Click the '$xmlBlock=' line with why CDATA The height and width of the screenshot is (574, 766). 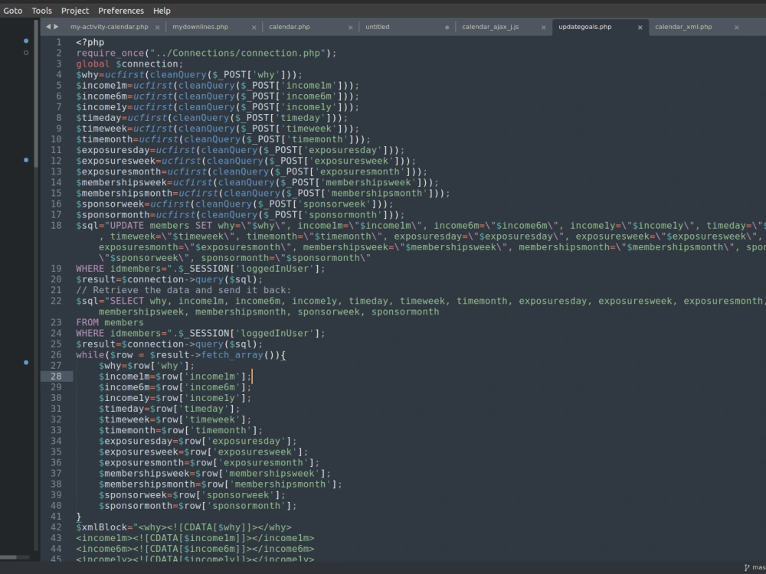184,527
